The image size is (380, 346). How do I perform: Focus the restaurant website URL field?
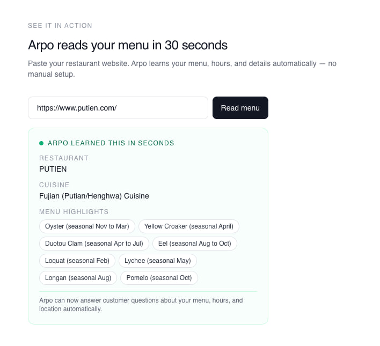click(x=118, y=108)
